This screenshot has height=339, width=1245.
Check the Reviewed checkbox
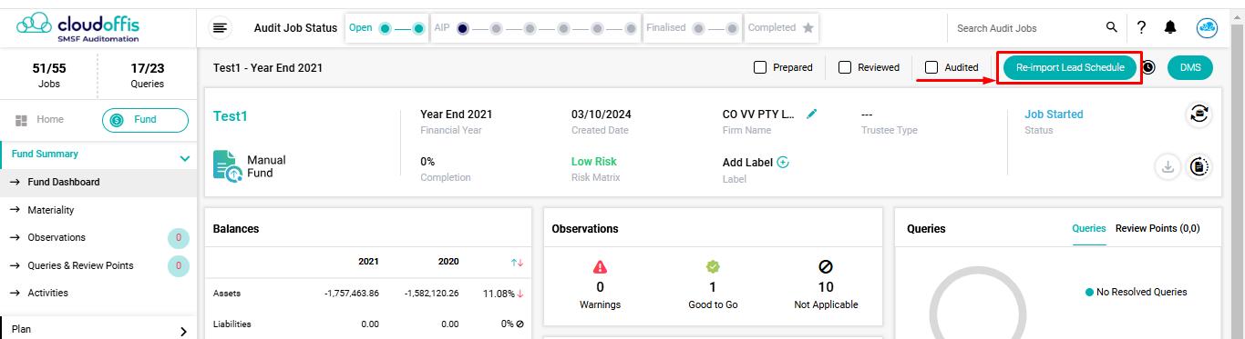pos(845,67)
